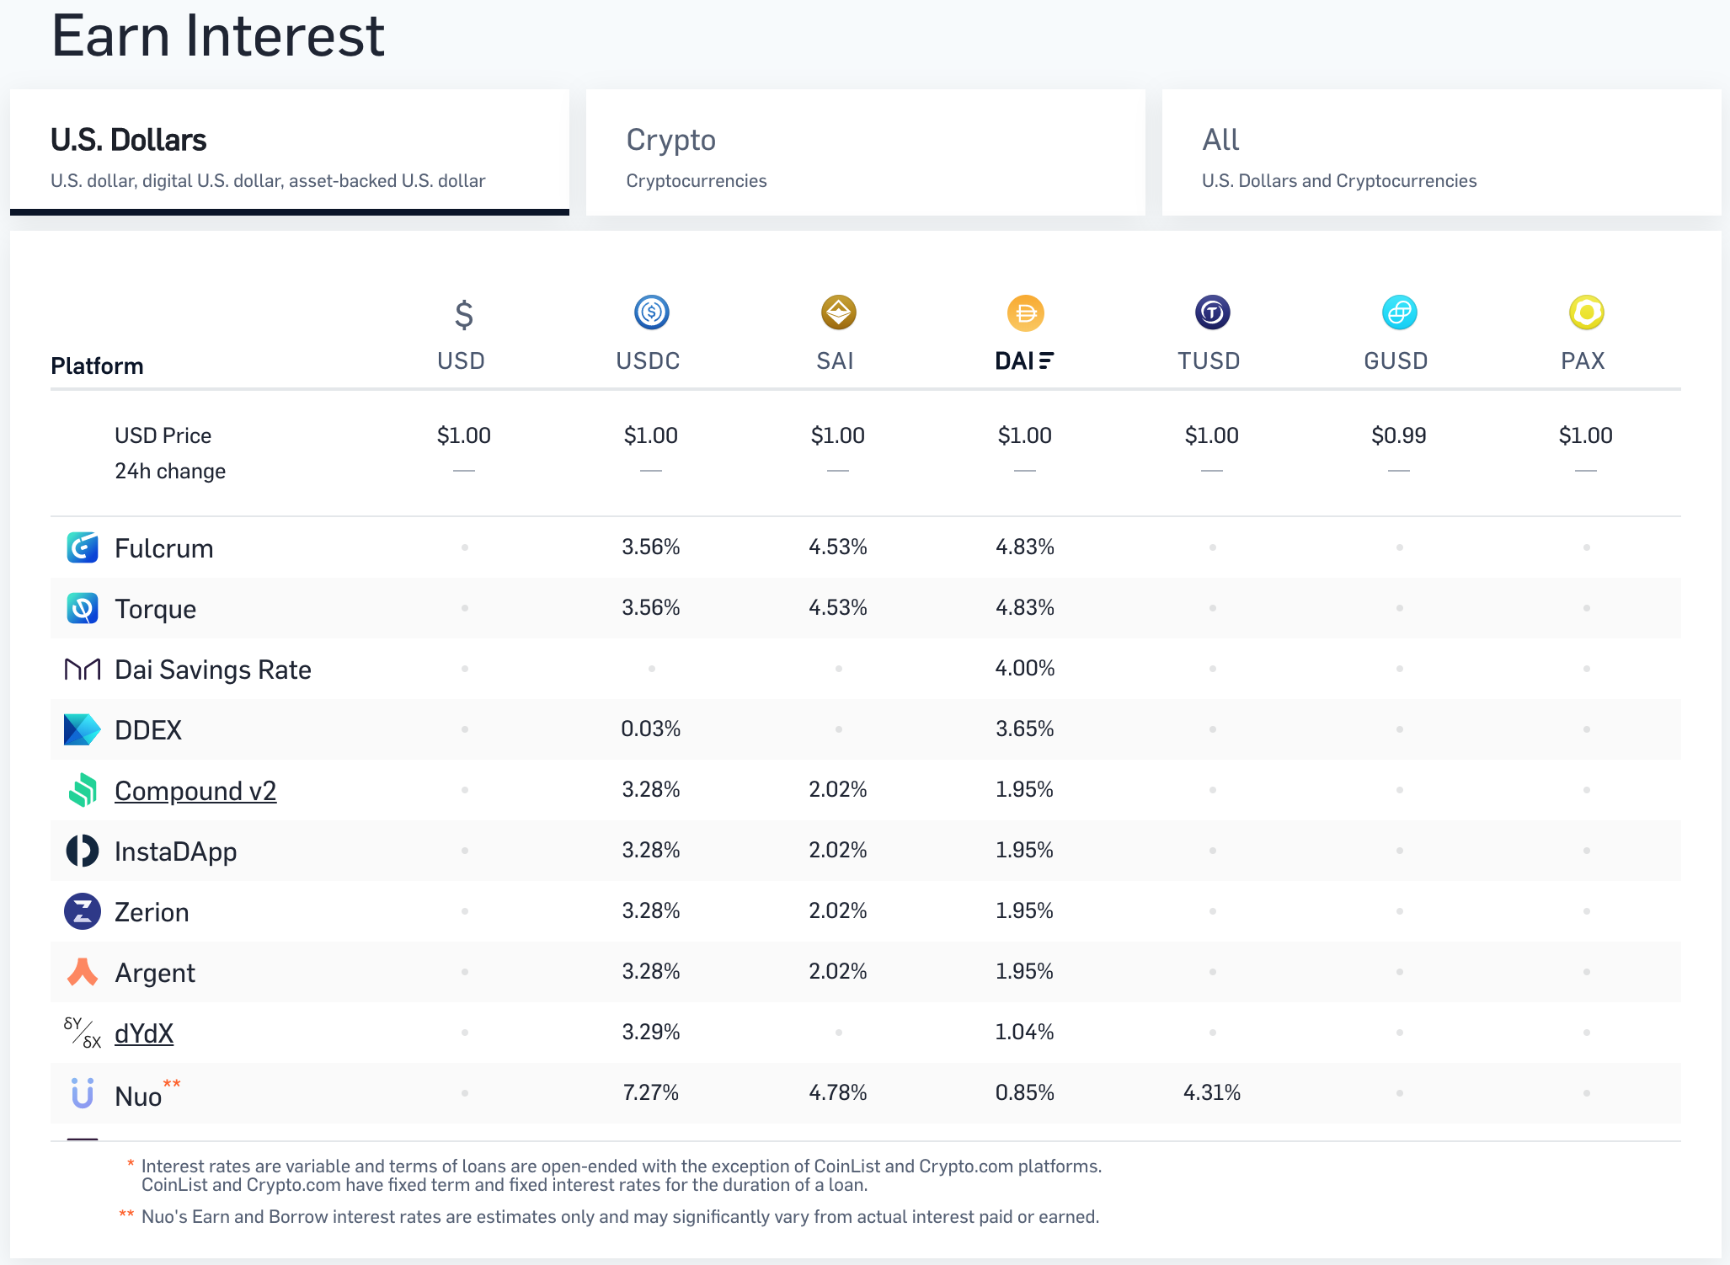Select the Dai Savings Rate Maker icon

pyautogui.click(x=82, y=669)
